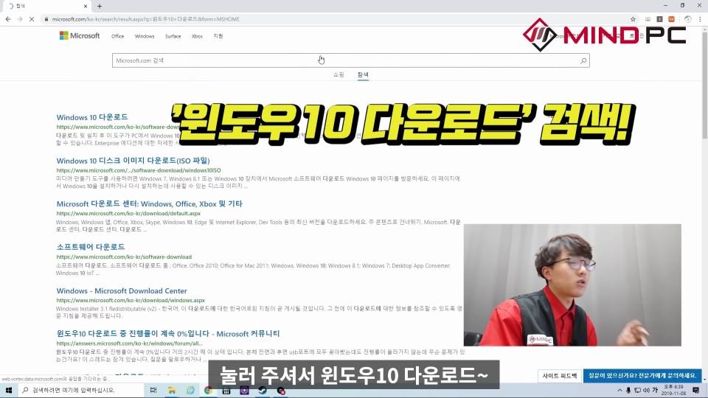708x398 pixels.
Task: Open the 'Windows 10 다운로드' result link
Action: pyautogui.click(x=92, y=117)
